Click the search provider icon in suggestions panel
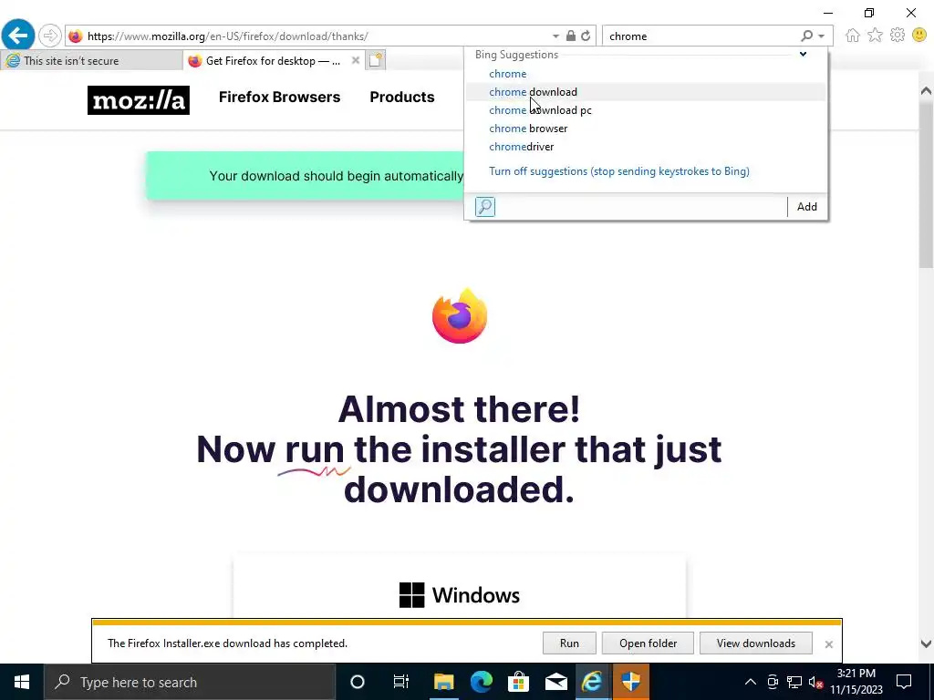The height and width of the screenshot is (700, 934). coord(485,207)
